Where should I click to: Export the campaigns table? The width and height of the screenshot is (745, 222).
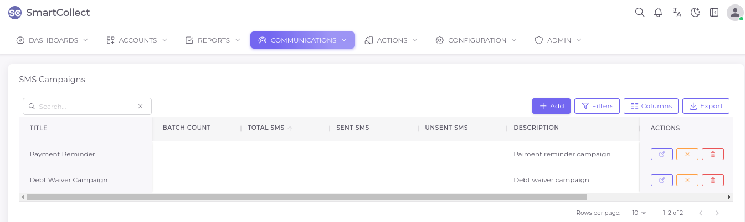pos(706,106)
